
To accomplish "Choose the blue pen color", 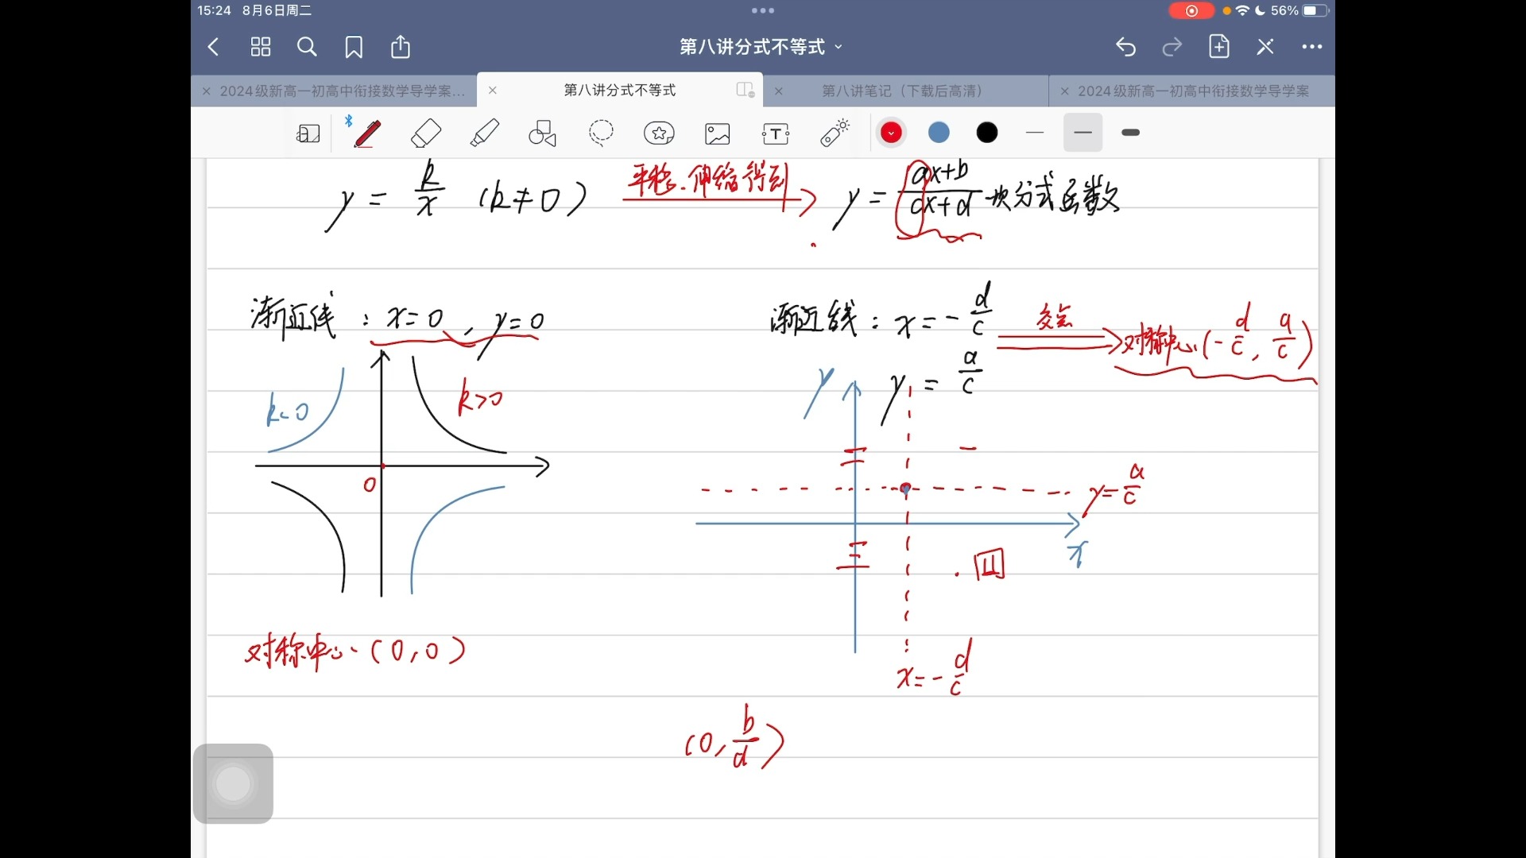I will (x=939, y=133).
